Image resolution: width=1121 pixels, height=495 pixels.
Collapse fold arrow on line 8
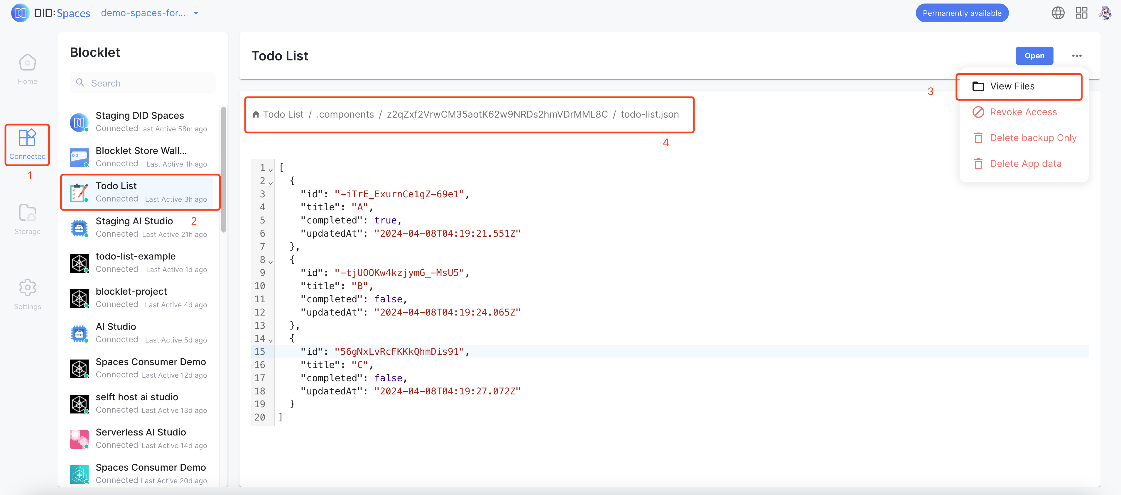pyautogui.click(x=270, y=262)
